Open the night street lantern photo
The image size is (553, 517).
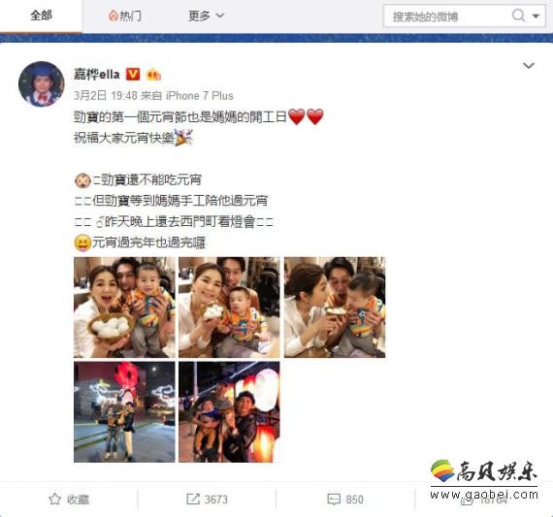124,412
